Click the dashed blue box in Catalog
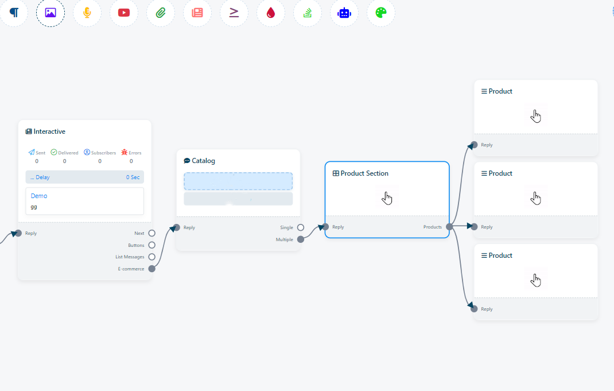 (238, 181)
